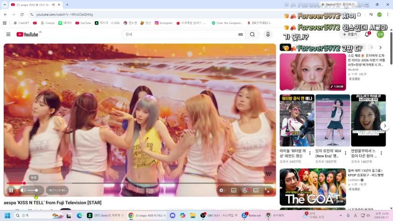Screen dimensions: 393x221
Task: Open the '404 (New Era)' shorts thumbnail
Action: click(333, 120)
